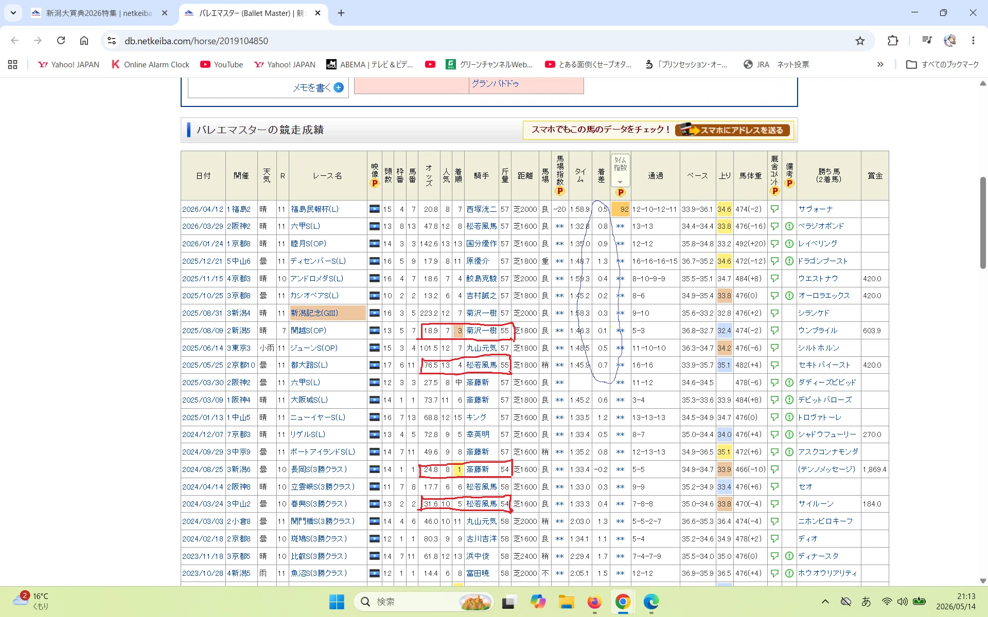Click メモを書く link
Image resolution: width=988 pixels, height=617 pixels.
pos(311,87)
